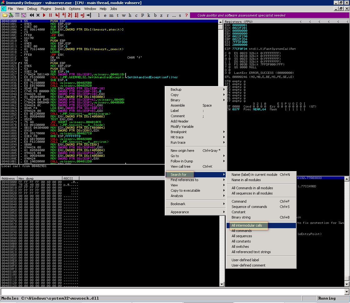Show Windows with 'w' button

coord(124,15)
